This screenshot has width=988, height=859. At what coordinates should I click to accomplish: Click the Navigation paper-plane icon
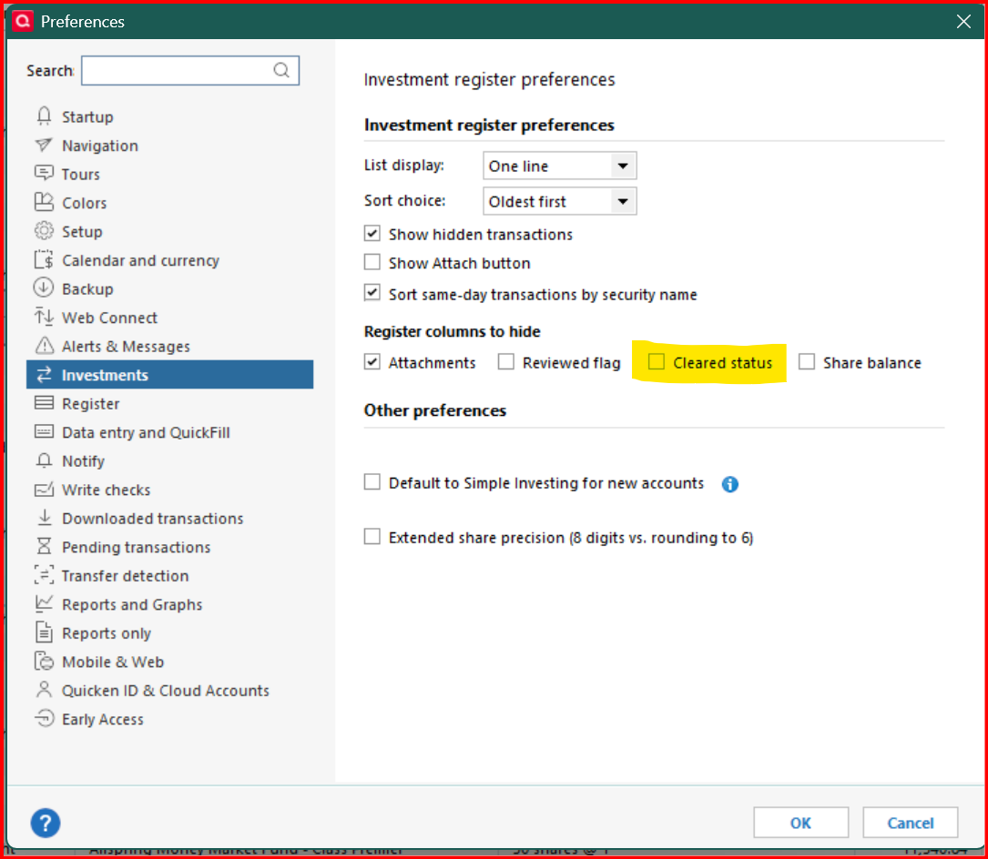[44, 145]
